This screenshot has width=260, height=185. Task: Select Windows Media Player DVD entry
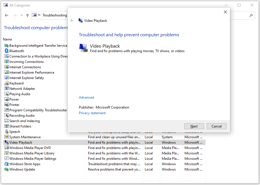[x=30, y=148]
